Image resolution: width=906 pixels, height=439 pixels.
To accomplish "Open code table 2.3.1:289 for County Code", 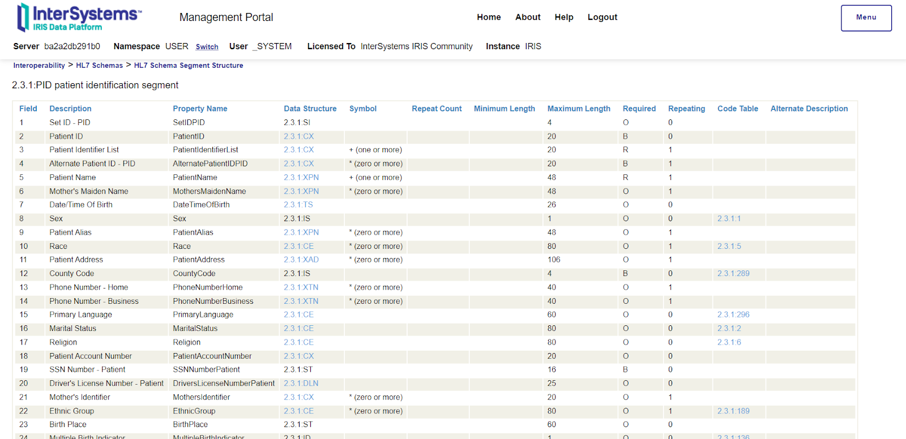I will 733,273.
